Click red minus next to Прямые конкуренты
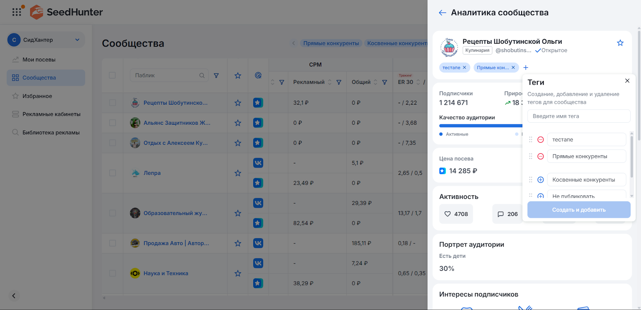Screen dimensions: 641x310 [x=540, y=156]
